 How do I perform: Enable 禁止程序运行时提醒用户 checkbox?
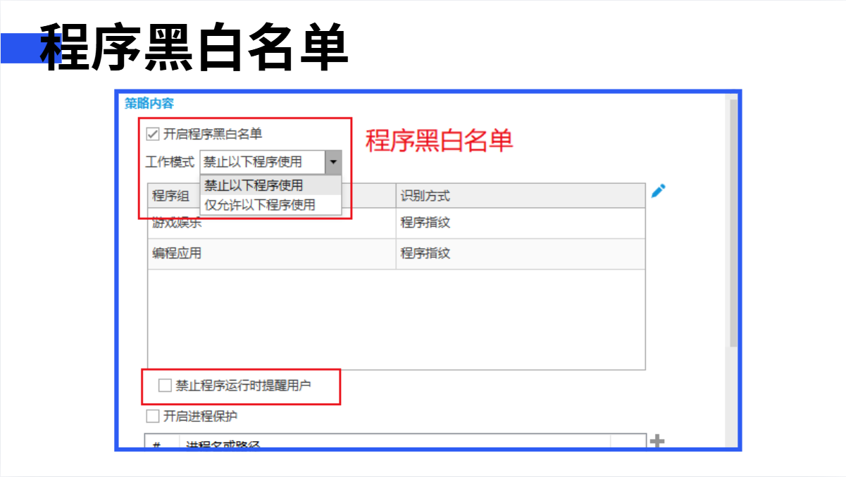(x=165, y=385)
